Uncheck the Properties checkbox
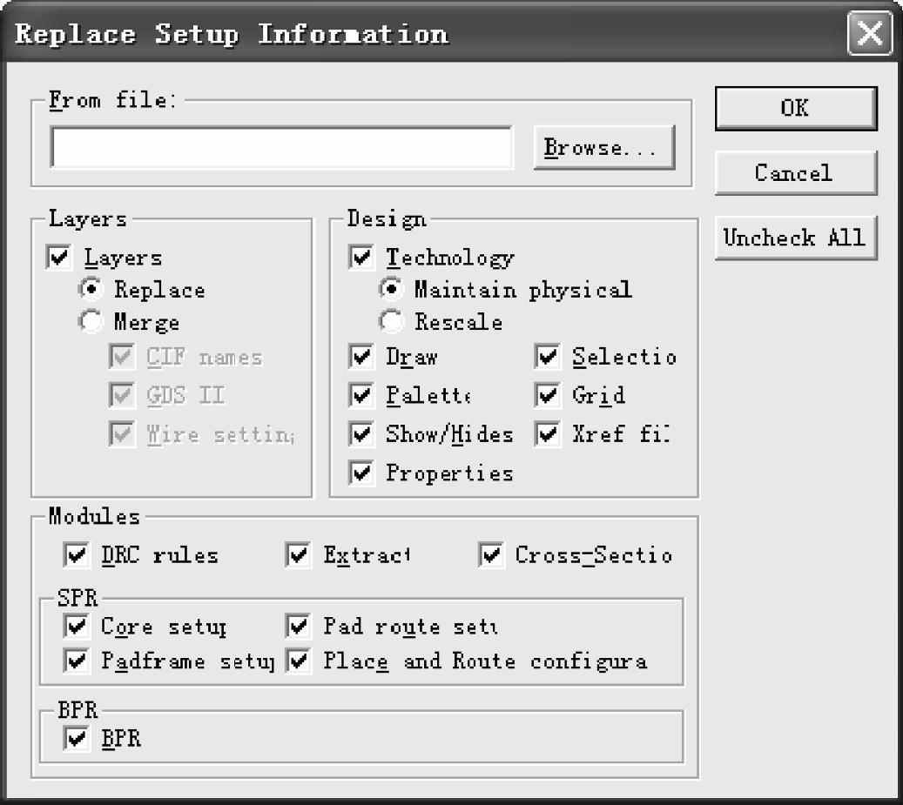The image size is (903, 805). [361, 473]
